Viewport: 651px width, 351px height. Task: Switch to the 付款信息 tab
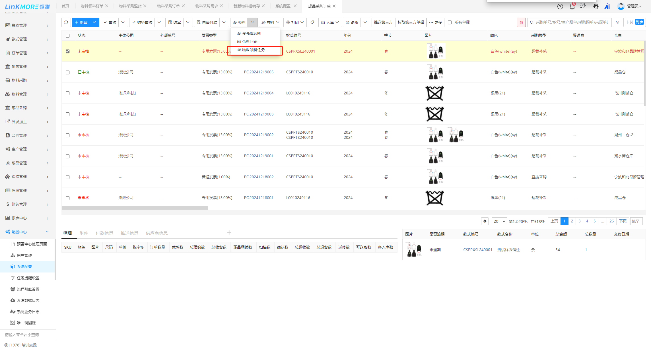[104, 233]
